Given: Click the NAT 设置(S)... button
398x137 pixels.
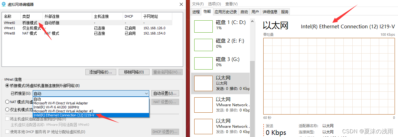Looking at the screenshot, I should click(165, 102).
